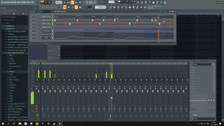Screen dimensions: 224x126
Task: Open graph editor in Channel rack header
Action: [170, 11]
